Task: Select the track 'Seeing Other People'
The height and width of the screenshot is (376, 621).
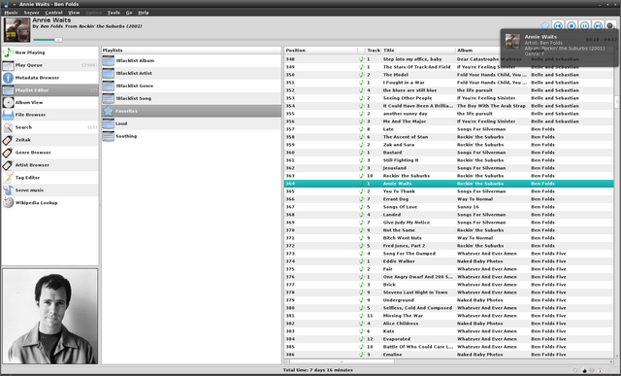Action: pos(448,98)
